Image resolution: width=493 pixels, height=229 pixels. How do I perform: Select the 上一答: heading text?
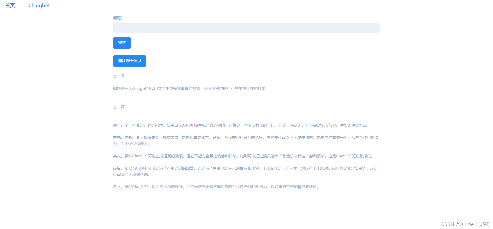[x=119, y=107]
